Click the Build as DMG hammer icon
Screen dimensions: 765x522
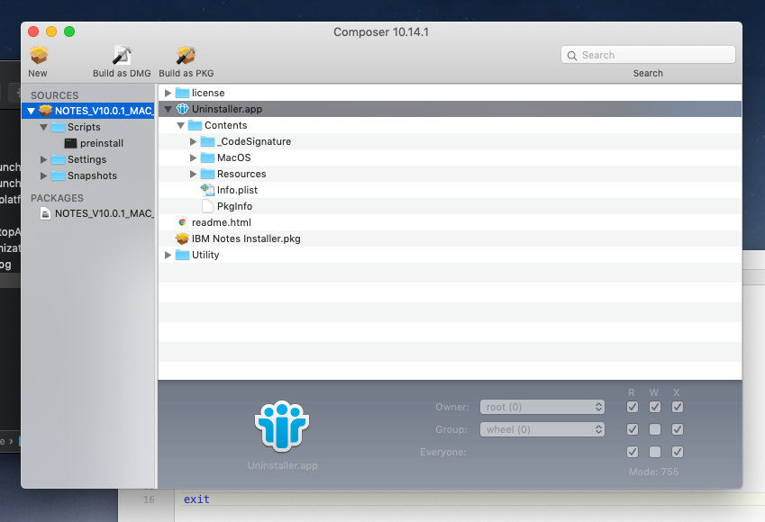122,55
